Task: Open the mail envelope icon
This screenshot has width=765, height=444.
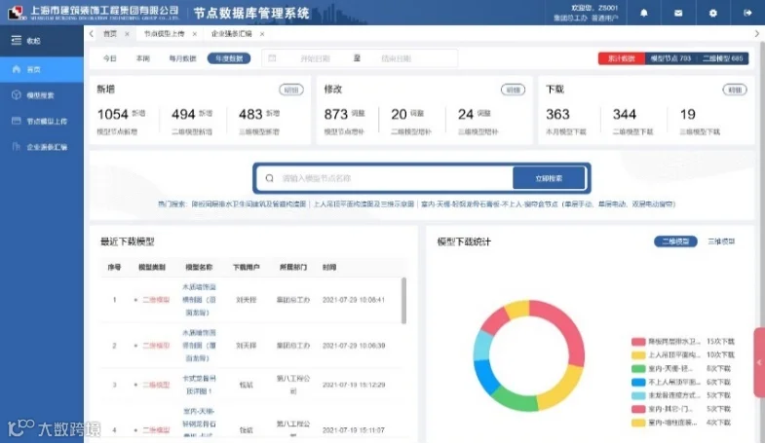Action: pos(678,14)
